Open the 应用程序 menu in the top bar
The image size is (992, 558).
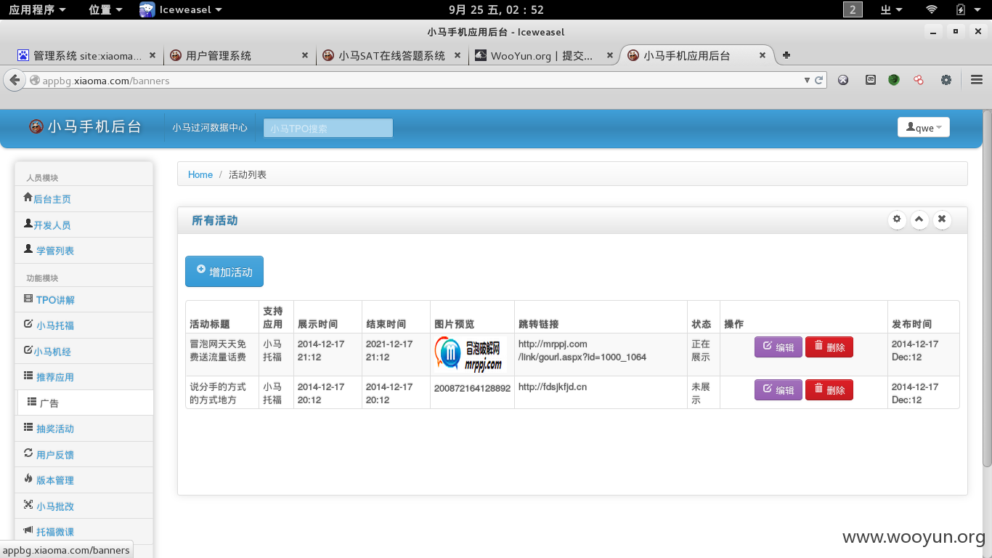point(37,9)
